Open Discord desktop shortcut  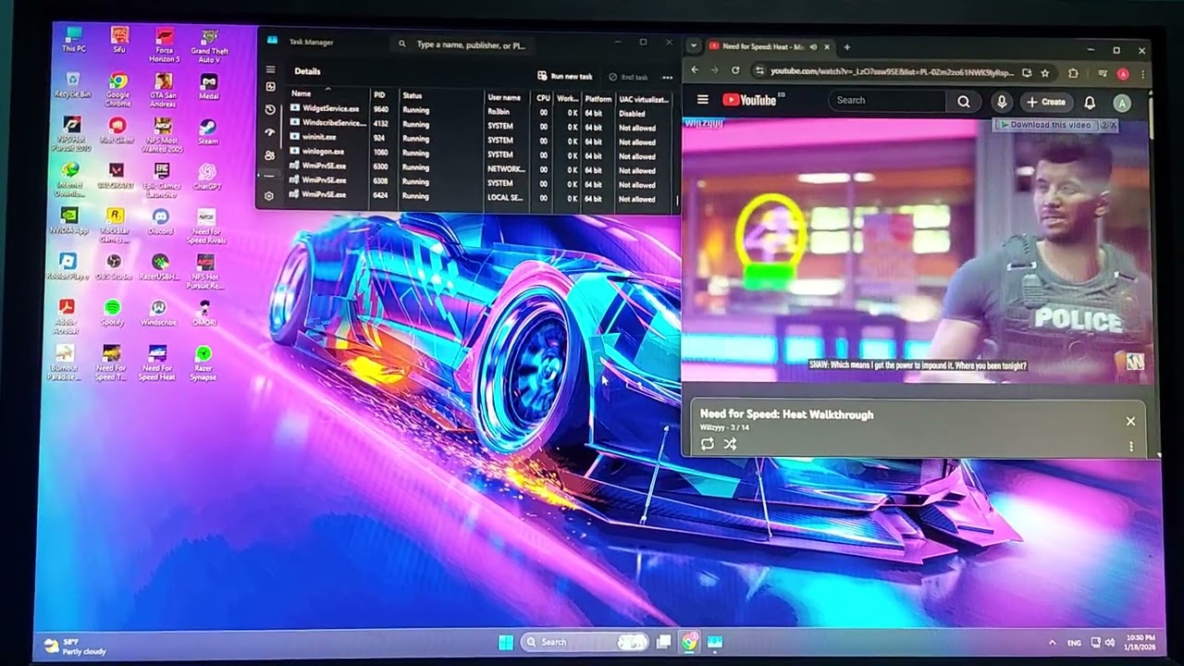pyautogui.click(x=161, y=221)
